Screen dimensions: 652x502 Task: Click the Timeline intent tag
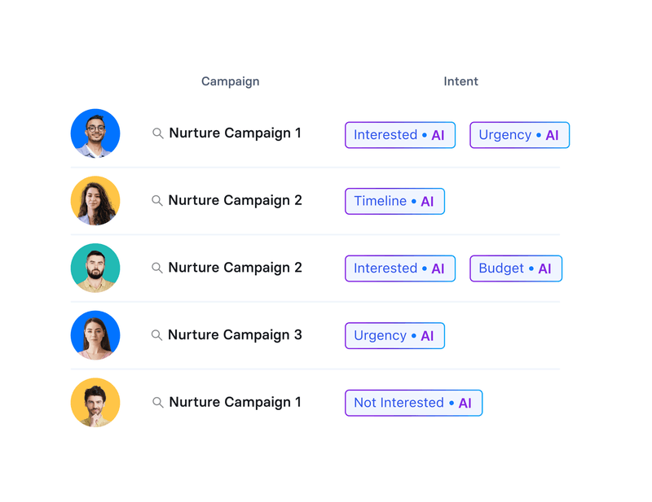pos(394,201)
